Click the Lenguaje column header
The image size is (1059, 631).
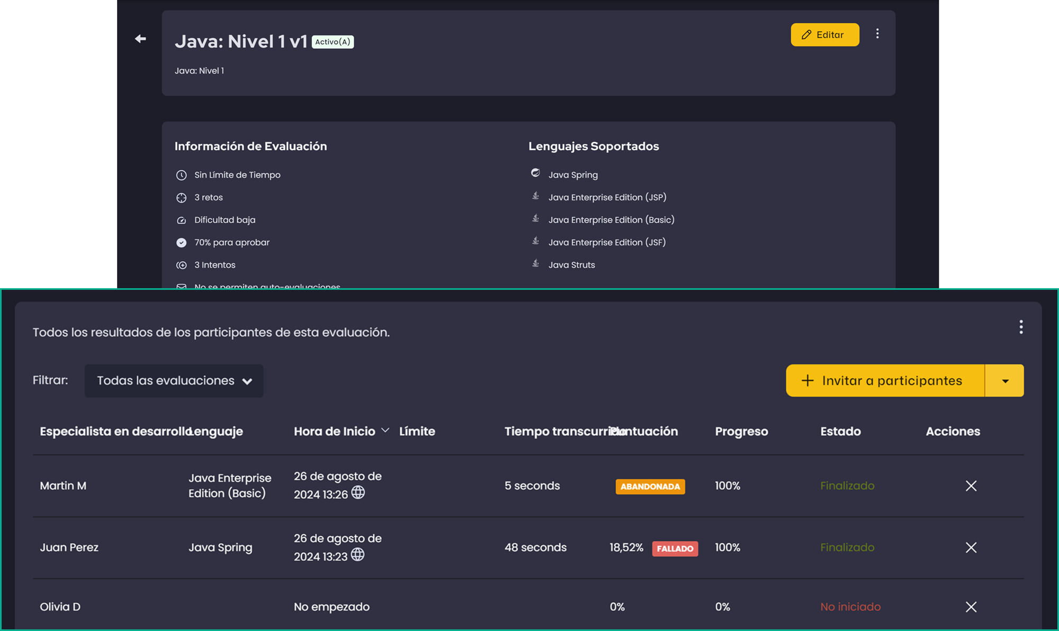click(216, 432)
